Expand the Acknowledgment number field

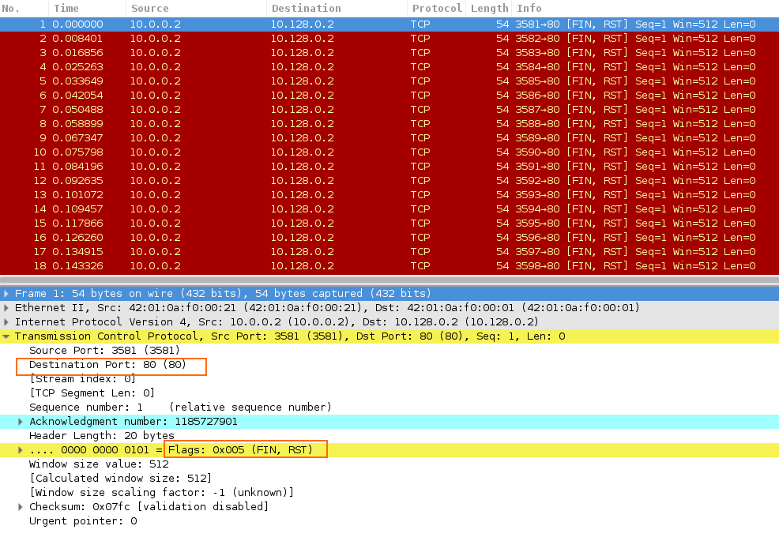pos(21,422)
